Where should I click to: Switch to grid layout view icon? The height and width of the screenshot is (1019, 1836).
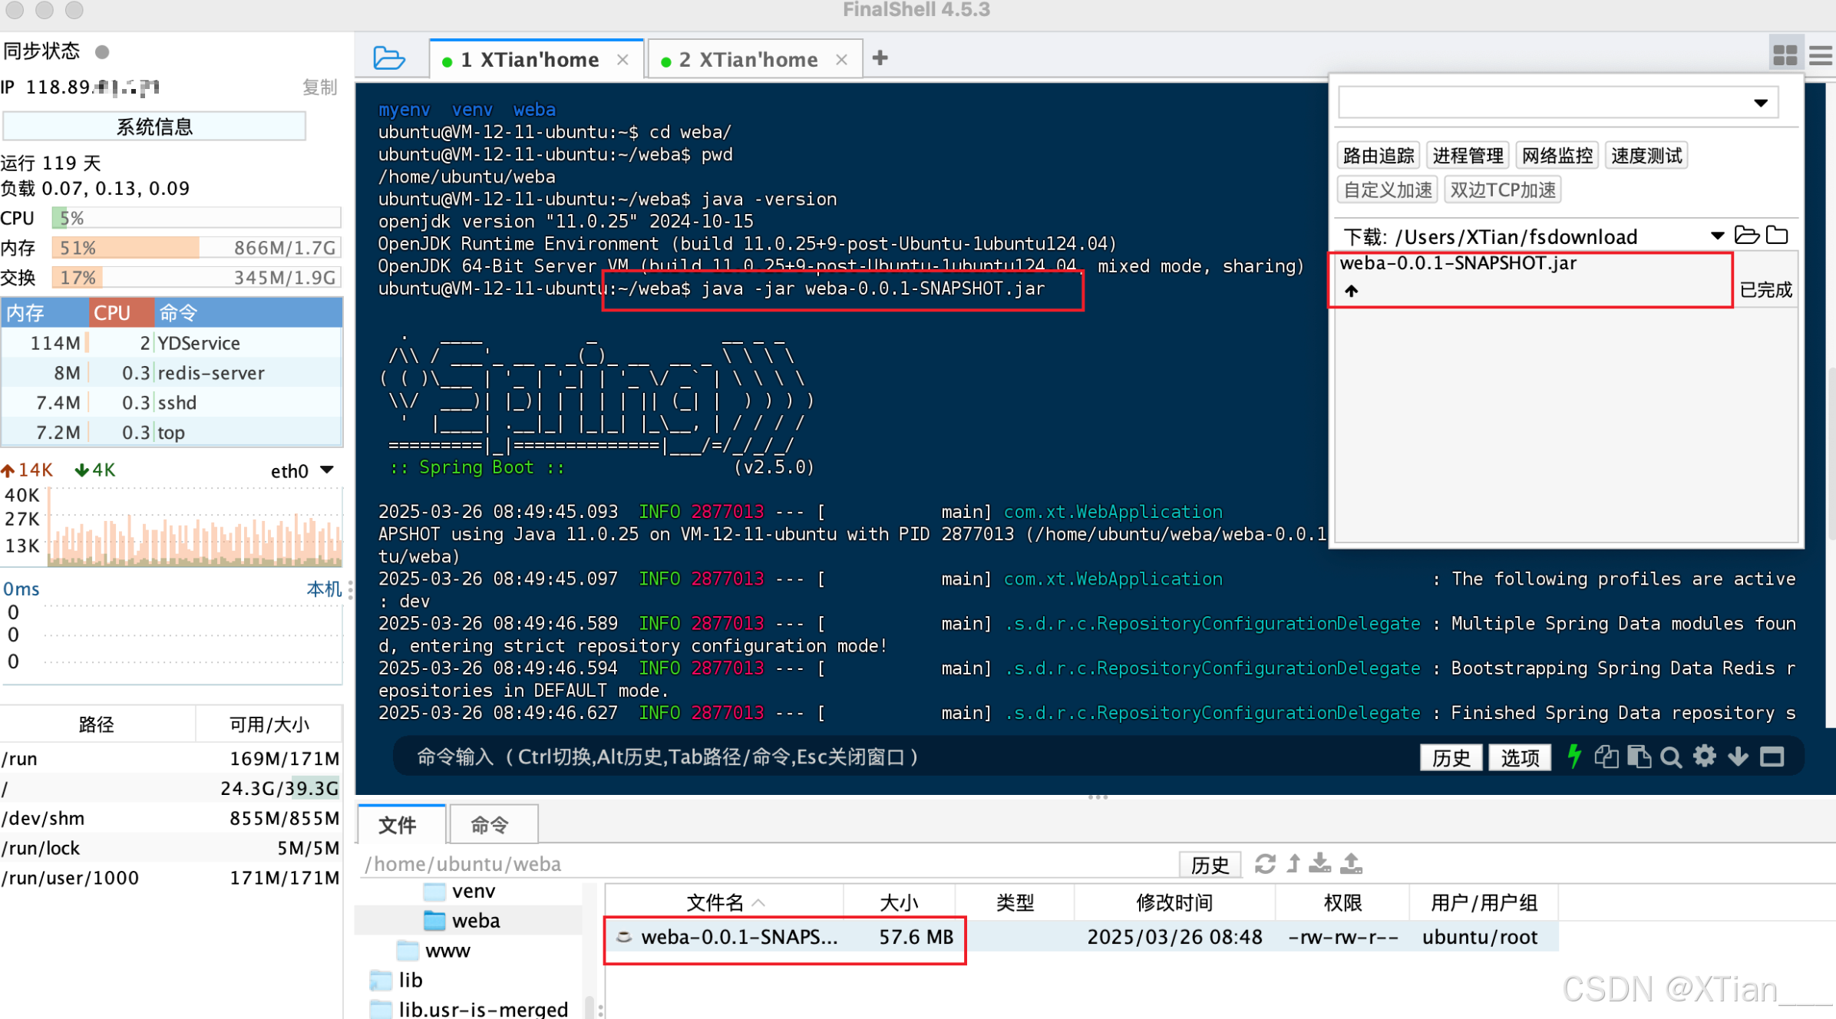1785,55
